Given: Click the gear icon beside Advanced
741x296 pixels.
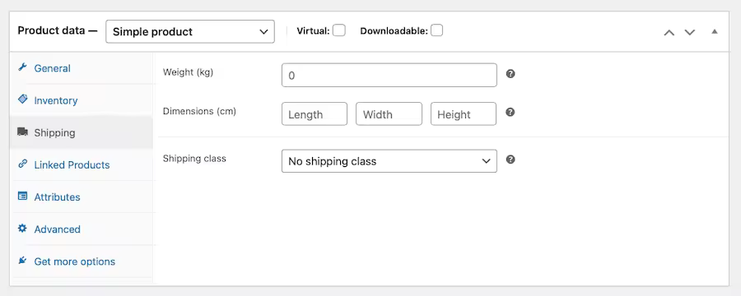Looking at the screenshot, I should pos(22,228).
